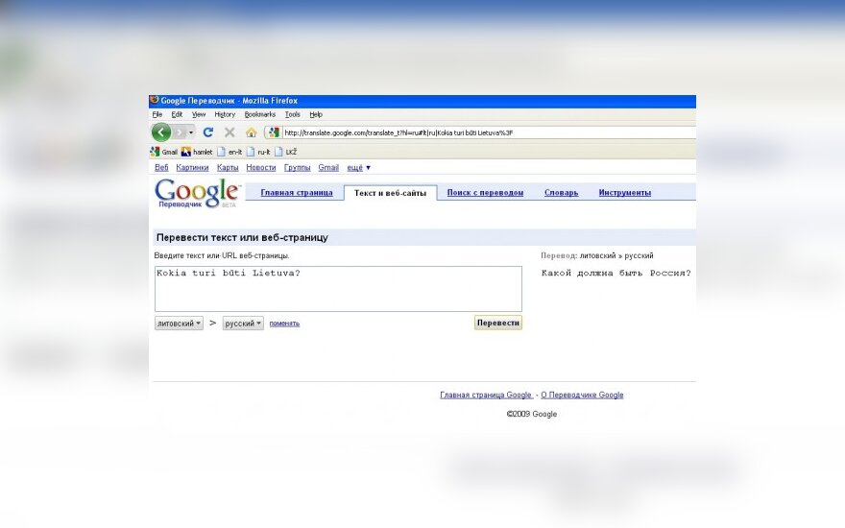Image resolution: width=845 pixels, height=528 pixels.
Task: Click the text box containing Kokia turi būti Lietuva?
Action: [x=338, y=289]
